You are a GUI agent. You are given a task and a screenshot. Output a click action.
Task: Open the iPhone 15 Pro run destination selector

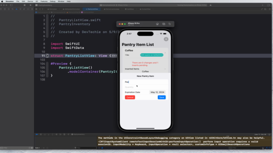122,5
